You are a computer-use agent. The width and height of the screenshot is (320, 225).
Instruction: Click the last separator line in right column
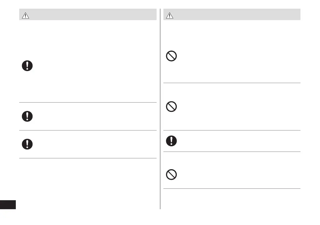pos(232,188)
